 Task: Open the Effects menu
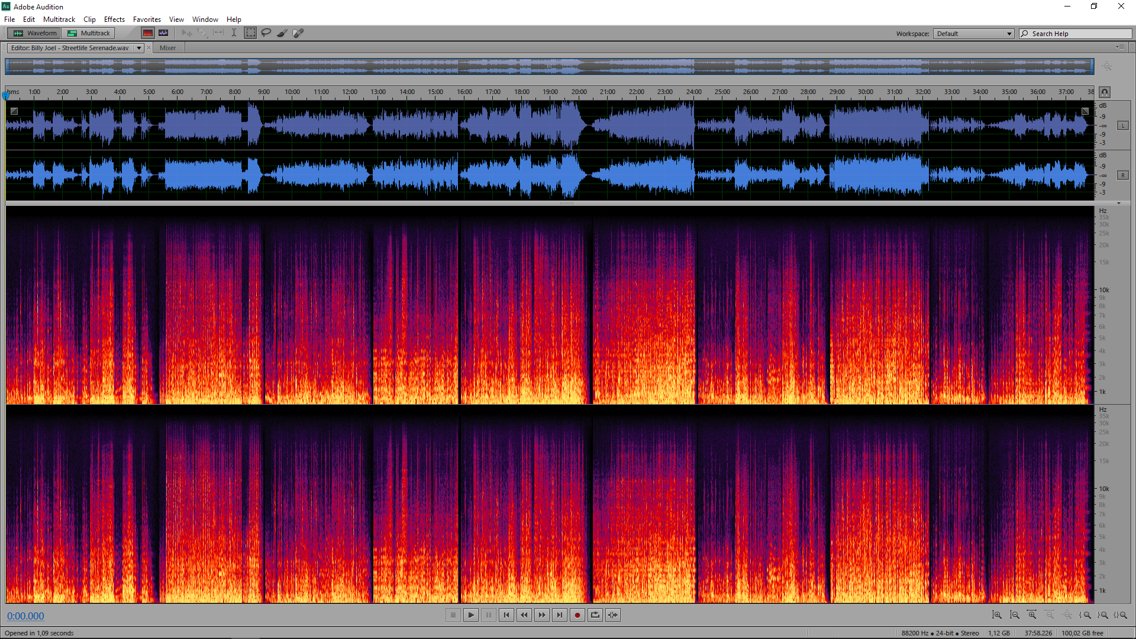pyautogui.click(x=114, y=20)
